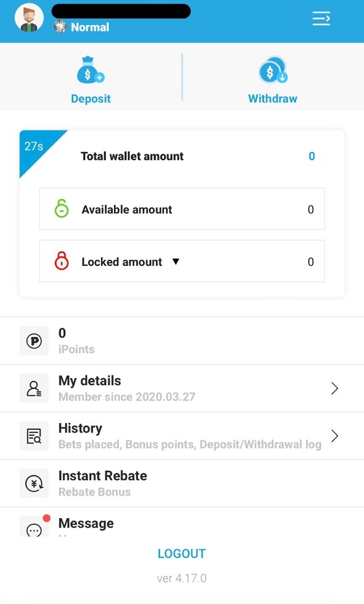The height and width of the screenshot is (604, 364).
Task: Open the hamburger menu in the top bar
Action: (321, 18)
